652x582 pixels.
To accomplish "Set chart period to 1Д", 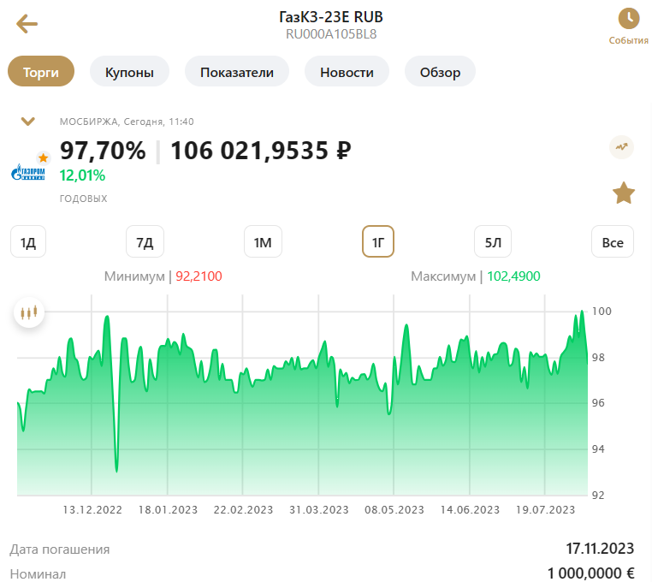I will tap(28, 241).
